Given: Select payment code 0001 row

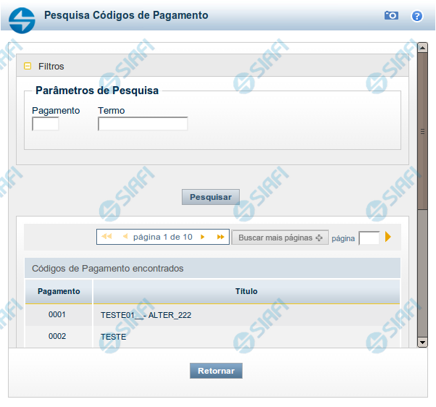Looking at the screenshot, I should tap(57, 315).
